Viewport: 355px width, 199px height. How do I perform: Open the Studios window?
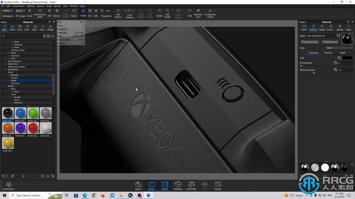159,13
